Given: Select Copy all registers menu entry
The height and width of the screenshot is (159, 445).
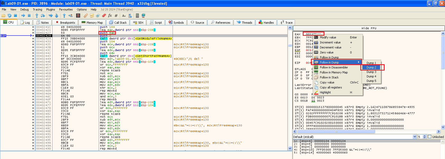Looking at the screenshot, I should tap(331, 87).
